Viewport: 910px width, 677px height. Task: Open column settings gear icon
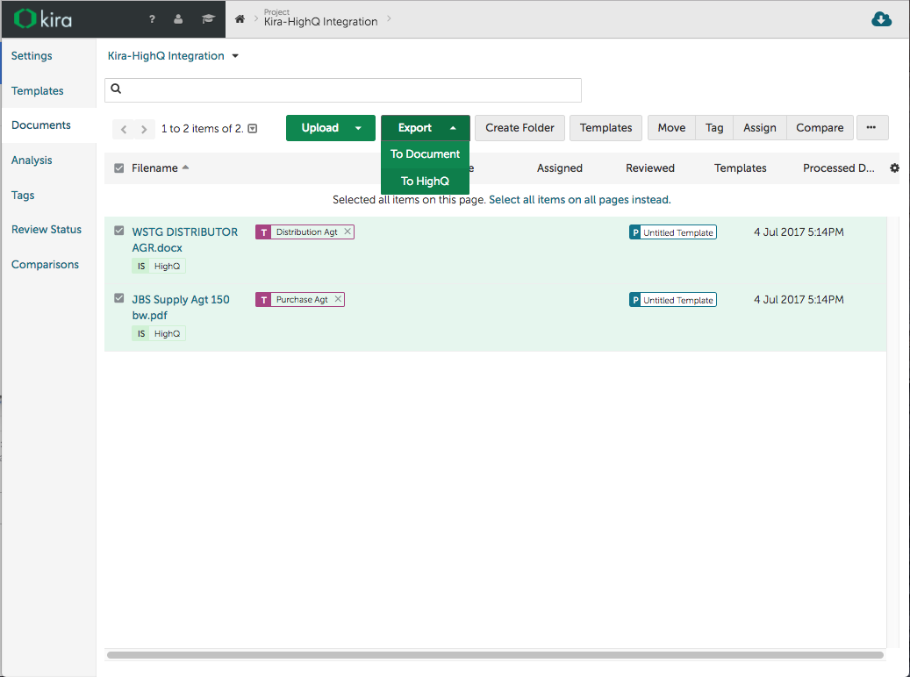pos(894,167)
